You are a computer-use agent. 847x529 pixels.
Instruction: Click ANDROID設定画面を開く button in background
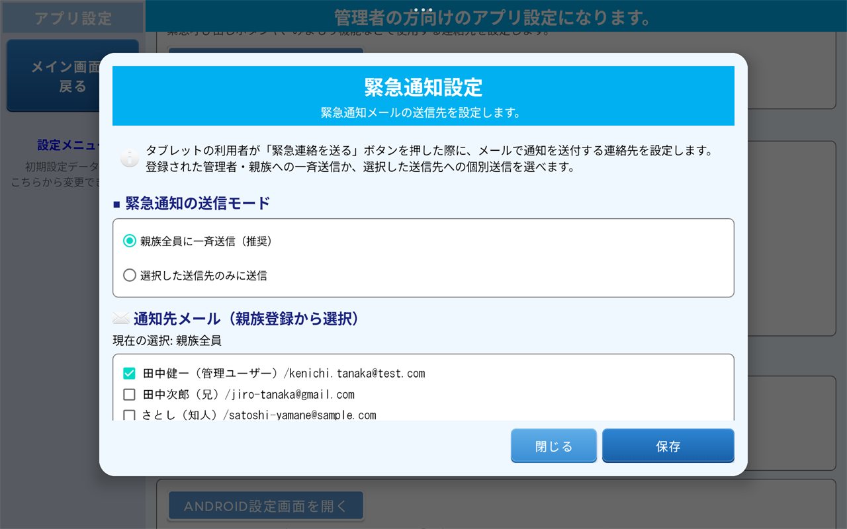click(x=265, y=507)
